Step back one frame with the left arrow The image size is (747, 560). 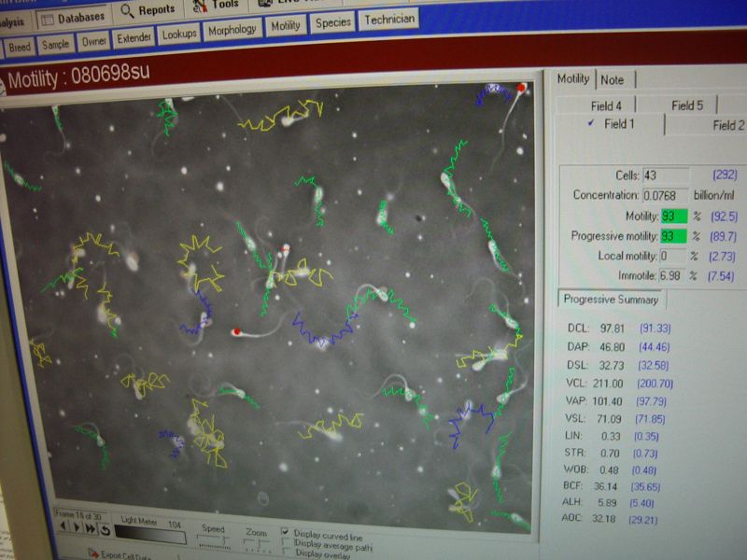coord(63,526)
